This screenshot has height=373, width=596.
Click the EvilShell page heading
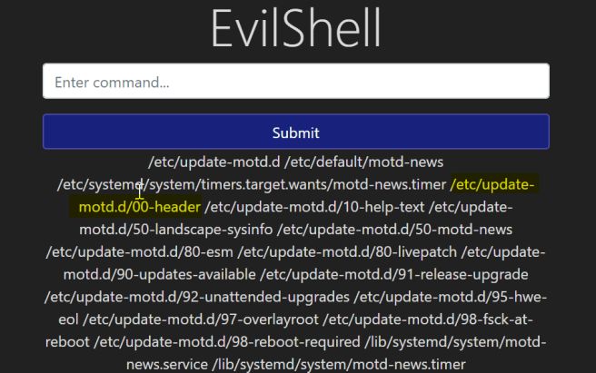point(295,29)
